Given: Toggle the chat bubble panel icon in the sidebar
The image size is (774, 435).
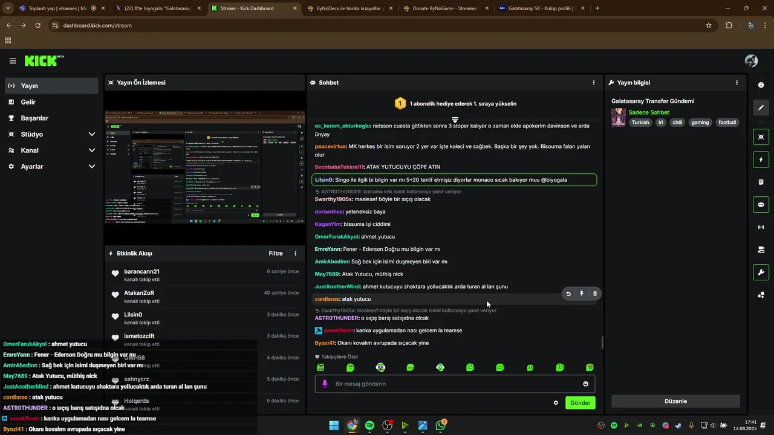Looking at the screenshot, I should coord(761,205).
